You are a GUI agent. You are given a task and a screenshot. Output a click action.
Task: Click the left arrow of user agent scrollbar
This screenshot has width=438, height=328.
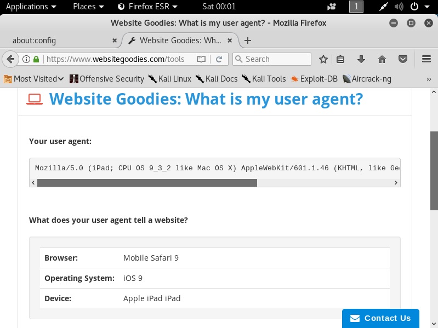33,183
